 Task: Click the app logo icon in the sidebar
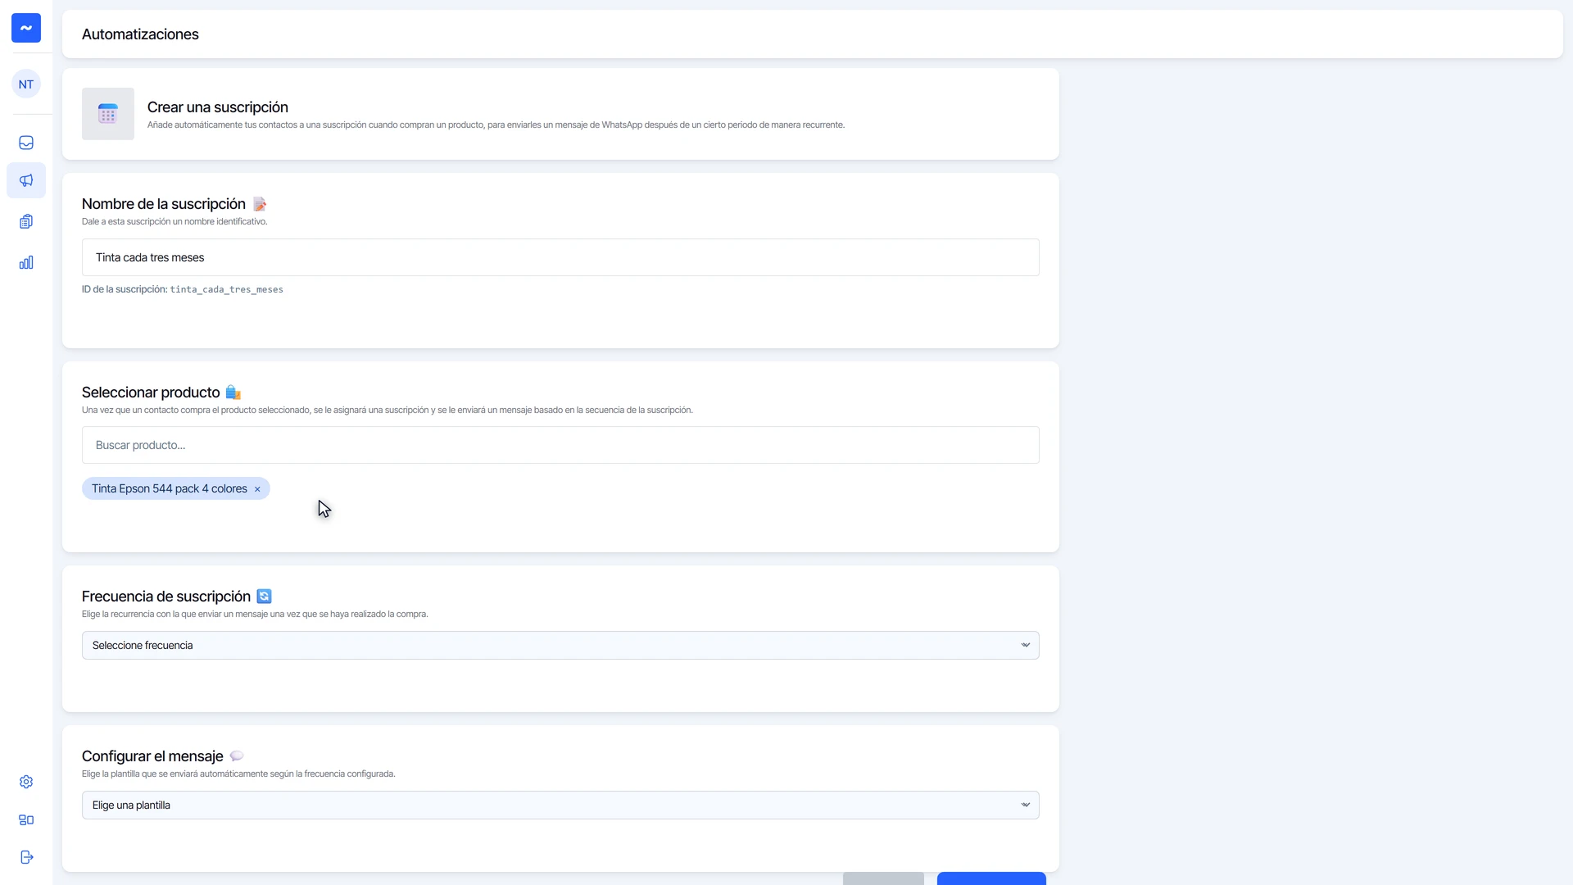click(26, 28)
